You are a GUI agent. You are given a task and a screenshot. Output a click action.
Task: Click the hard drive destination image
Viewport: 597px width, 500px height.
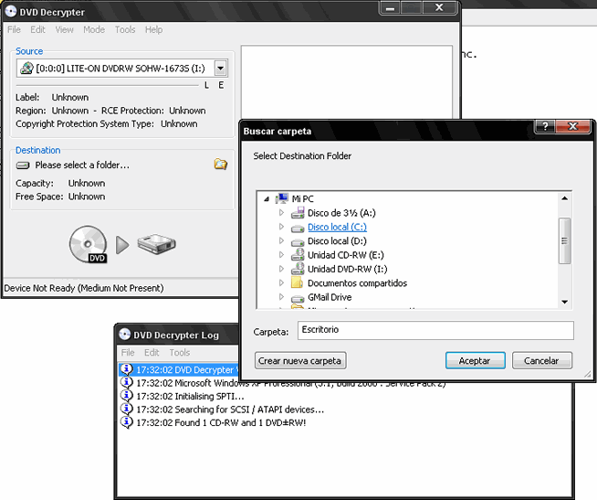pos(156,245)
